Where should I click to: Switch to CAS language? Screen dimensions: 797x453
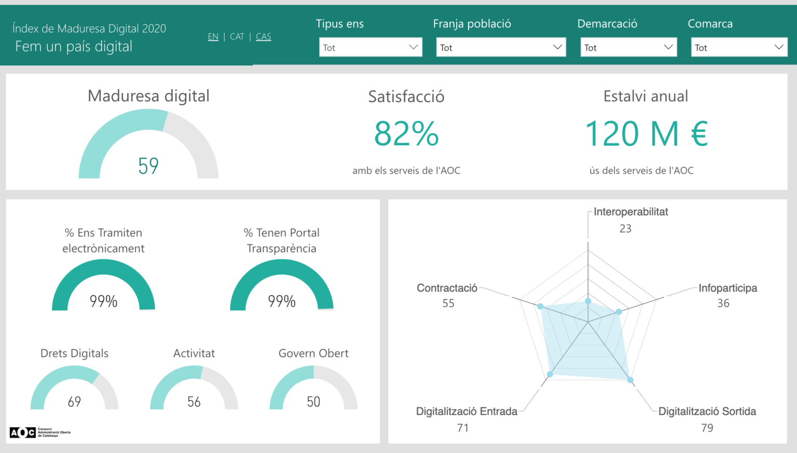coord(263,36)
